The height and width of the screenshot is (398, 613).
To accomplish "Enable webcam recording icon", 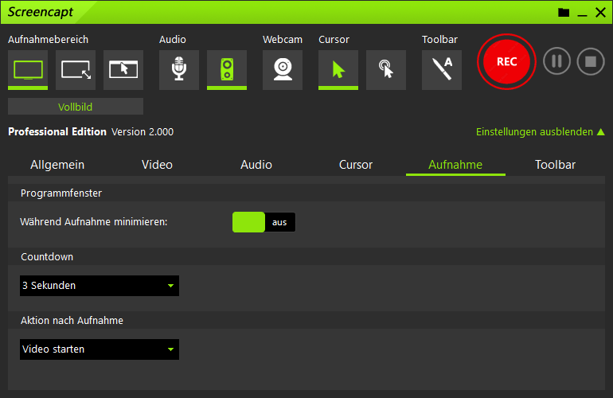I will tap(283, 69).
